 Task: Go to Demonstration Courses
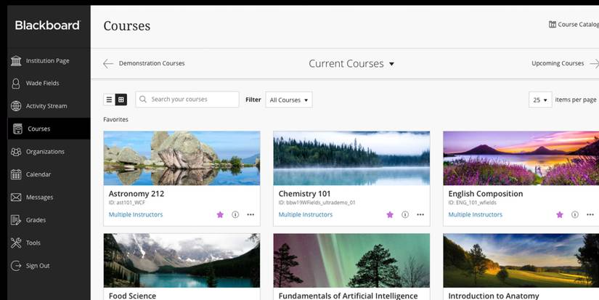click(152, 63)
